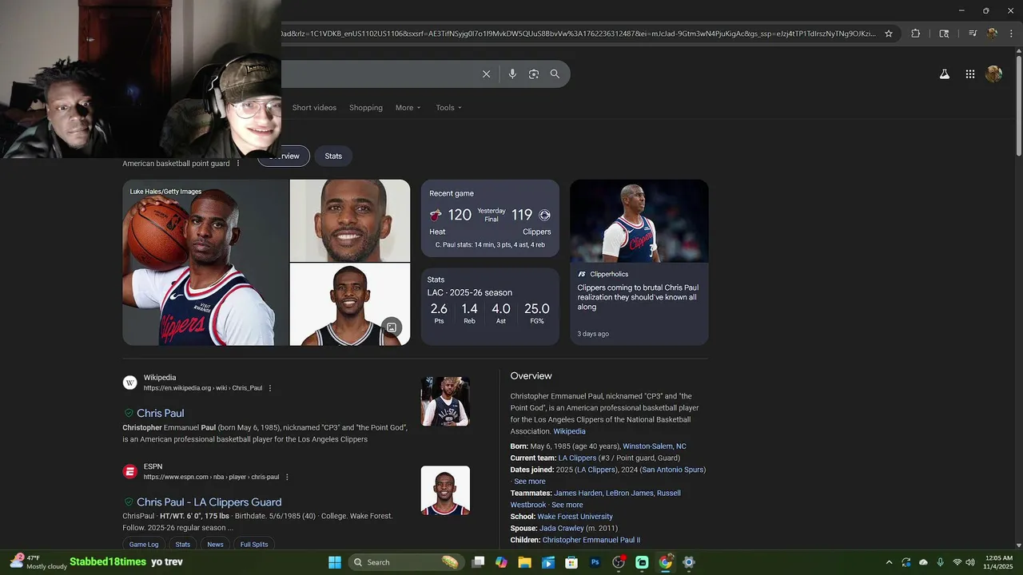Switch to Chrome in the taskbar
This screenshot has height=575, width=1023.
pos(665,562)
